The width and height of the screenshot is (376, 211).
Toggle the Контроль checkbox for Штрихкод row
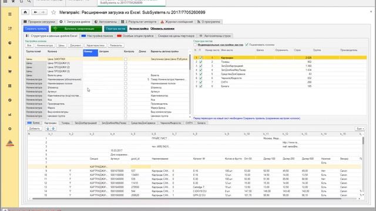pos(125,87)
